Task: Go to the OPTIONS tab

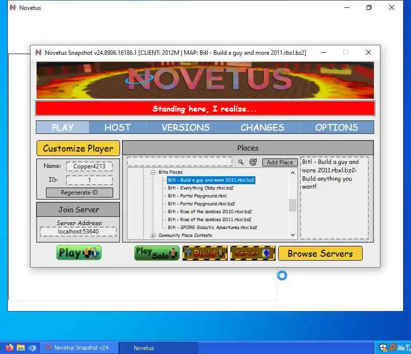Action: (x=336, y=127)
